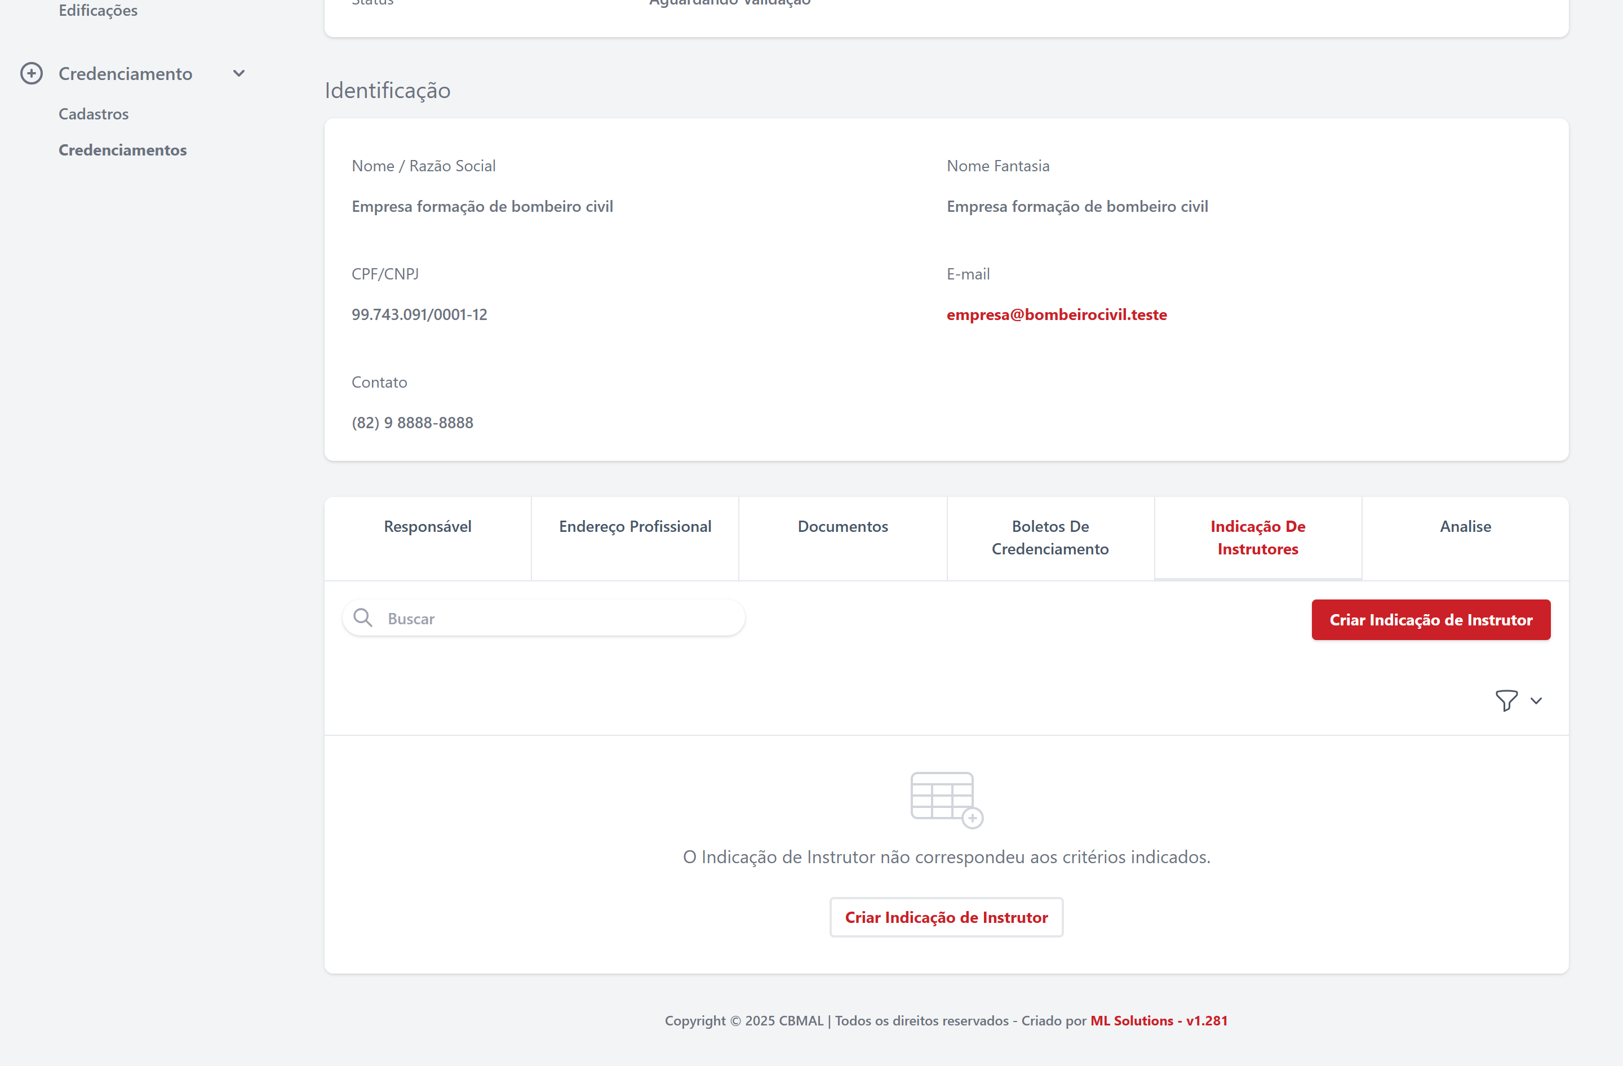
Task: Click the empty table placeholder icon
Action: click(946, 800)
